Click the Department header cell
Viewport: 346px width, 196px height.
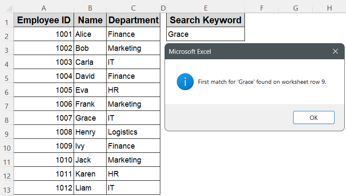tap(133, 20)
